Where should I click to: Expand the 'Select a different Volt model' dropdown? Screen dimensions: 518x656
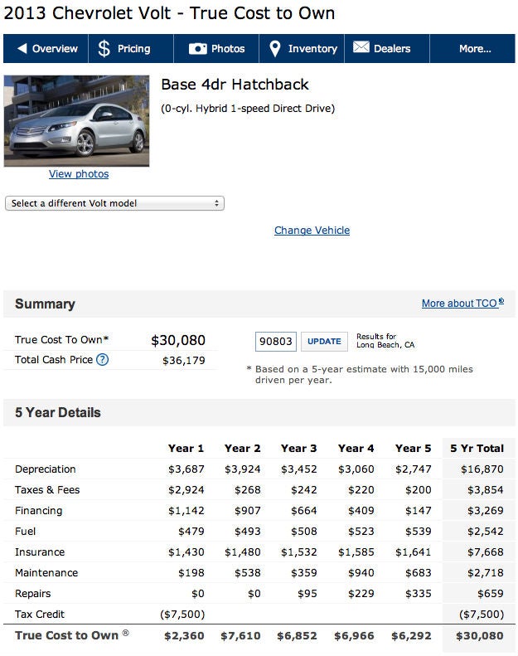pos(114,203)
